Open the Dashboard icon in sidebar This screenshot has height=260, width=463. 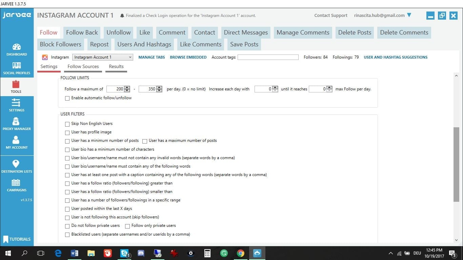(17, 47)
